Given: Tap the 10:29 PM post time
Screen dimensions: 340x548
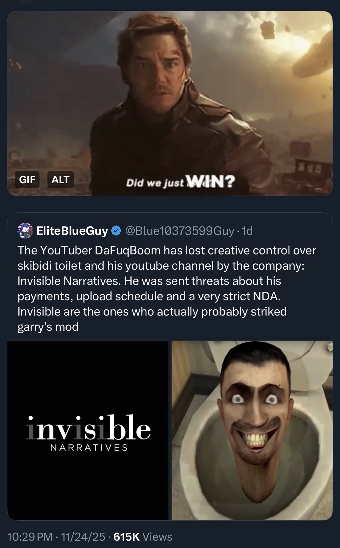Looking at the screenshot, I should click(30, 537).
